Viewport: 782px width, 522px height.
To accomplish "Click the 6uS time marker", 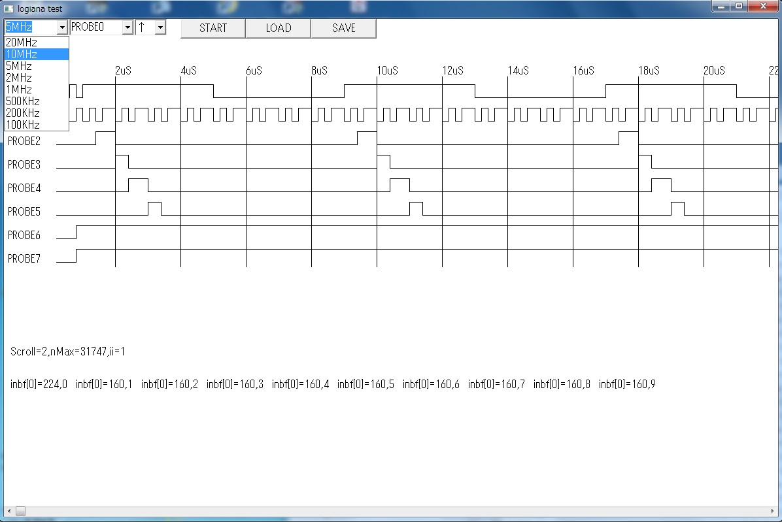I will [x=254, y=71].
